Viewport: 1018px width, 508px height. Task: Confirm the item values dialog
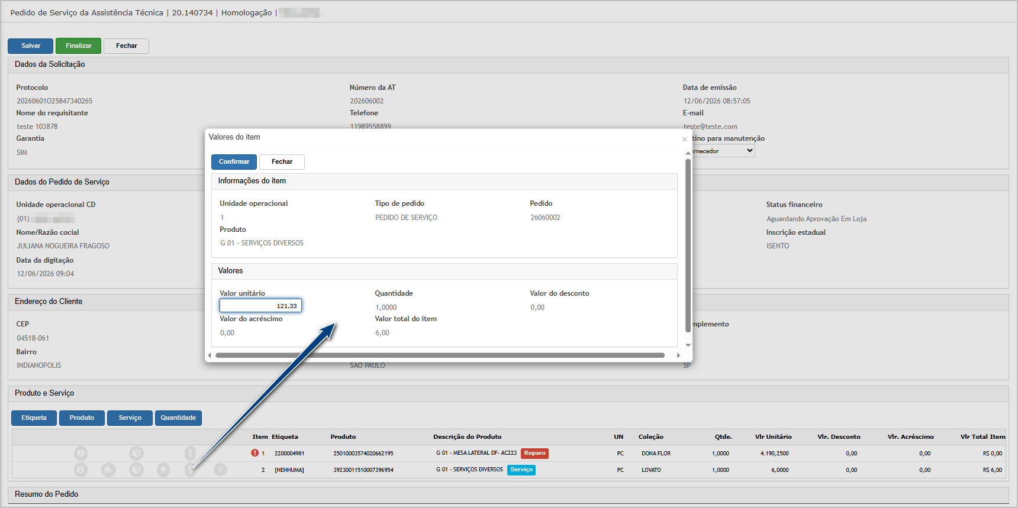pyautogui.click(x=234, y=162)
